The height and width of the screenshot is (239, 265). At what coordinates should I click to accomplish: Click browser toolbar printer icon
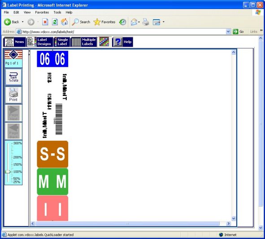coord(146,22)
